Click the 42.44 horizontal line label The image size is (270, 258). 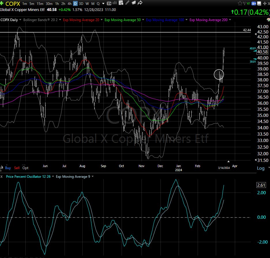247,30
